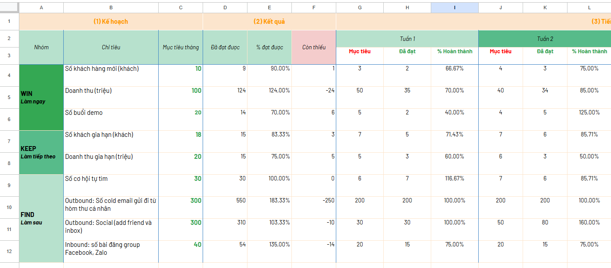
Task: Select column A header
Action: pyautogui.click(x=41, y=7)
